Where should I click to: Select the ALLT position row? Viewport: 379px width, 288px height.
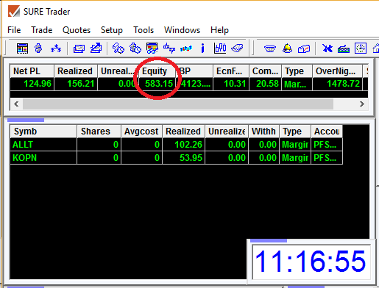pyautogui.click(x=176, y=145)
